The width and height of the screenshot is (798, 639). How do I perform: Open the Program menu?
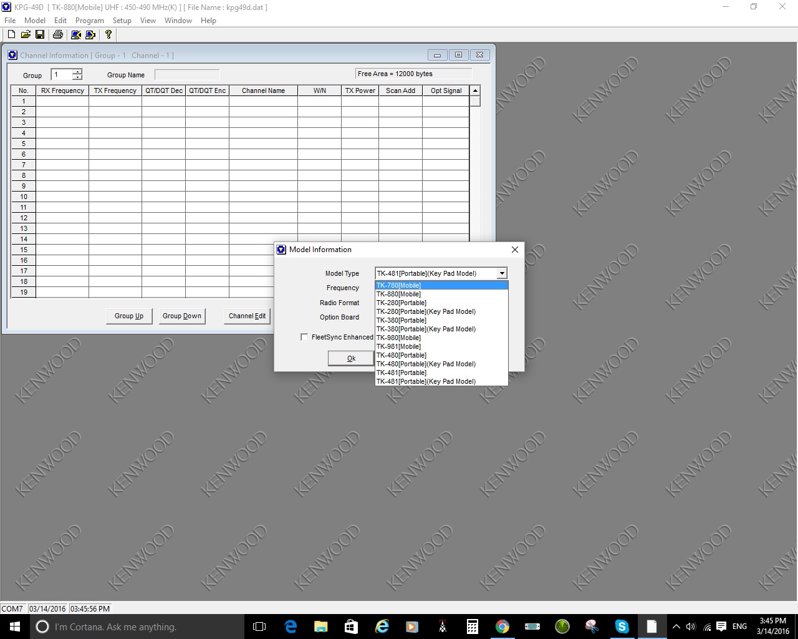click(x=90, y=20)
